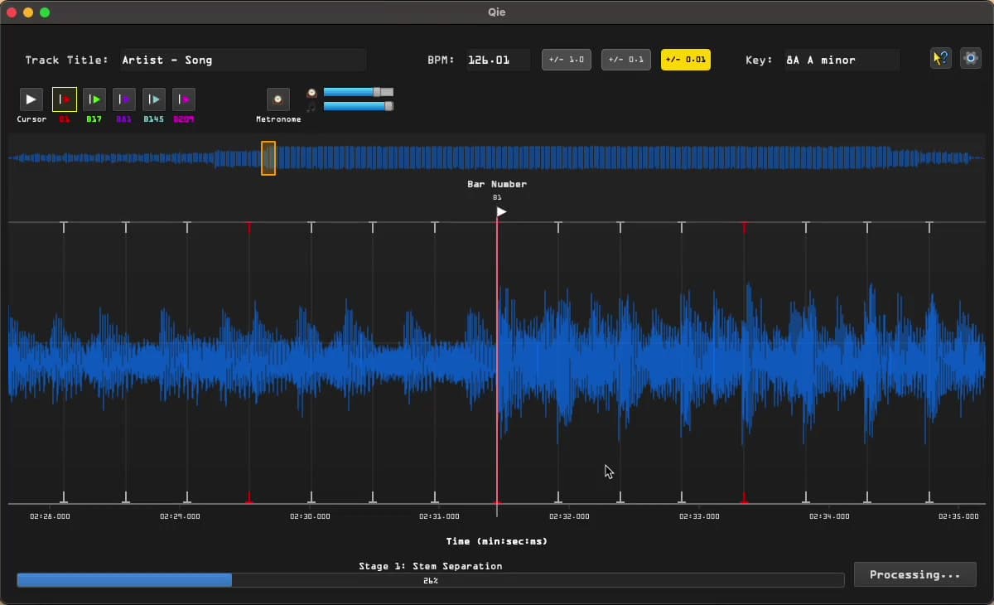Viewport: 994px width, 605px height.
Task: Toggle the music note icon by the volume sliders
Action: coord(312,107)
